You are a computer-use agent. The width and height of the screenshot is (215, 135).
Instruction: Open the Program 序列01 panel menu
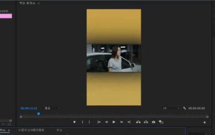pyautogui.click(x=39, y=3)
